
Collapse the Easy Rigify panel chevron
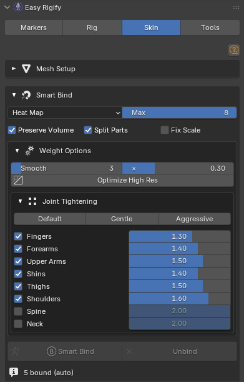pos(7,8)
